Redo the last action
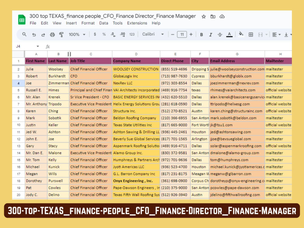 [x=43, y=35]
